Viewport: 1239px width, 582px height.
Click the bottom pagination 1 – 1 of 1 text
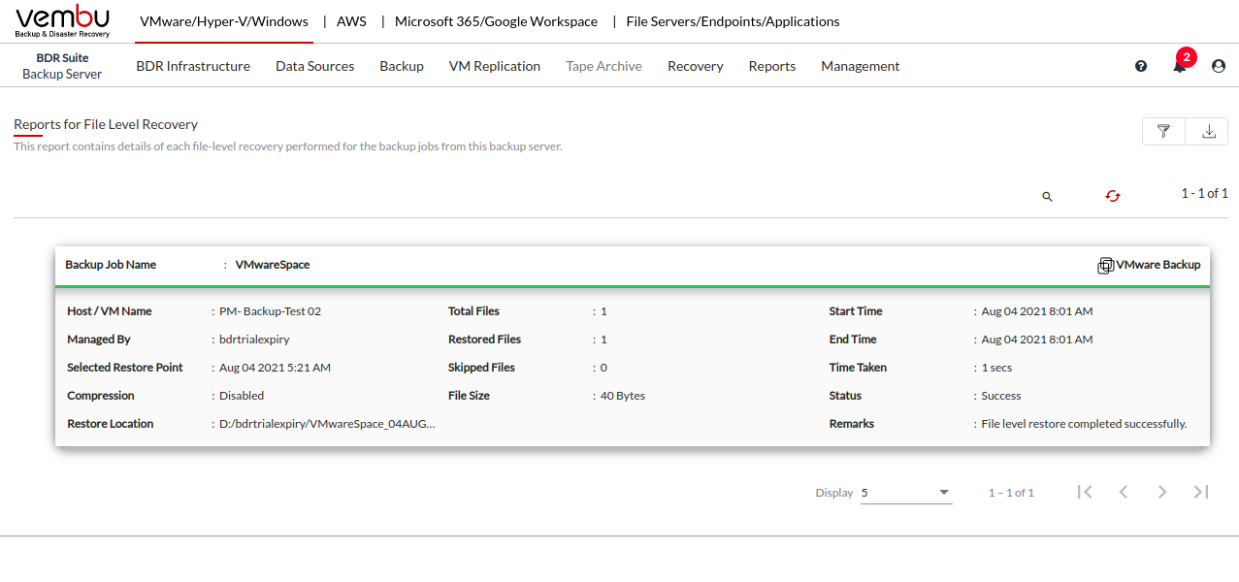click(x=1011, y=493)
